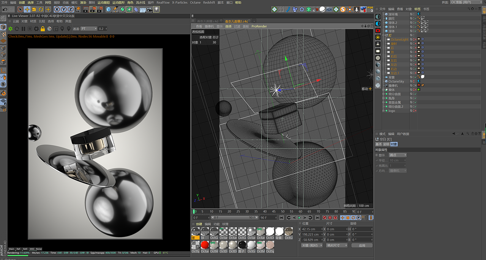
Task: Toggle enable checkmark on 背景 row
Action: click(x=416, y=77)
